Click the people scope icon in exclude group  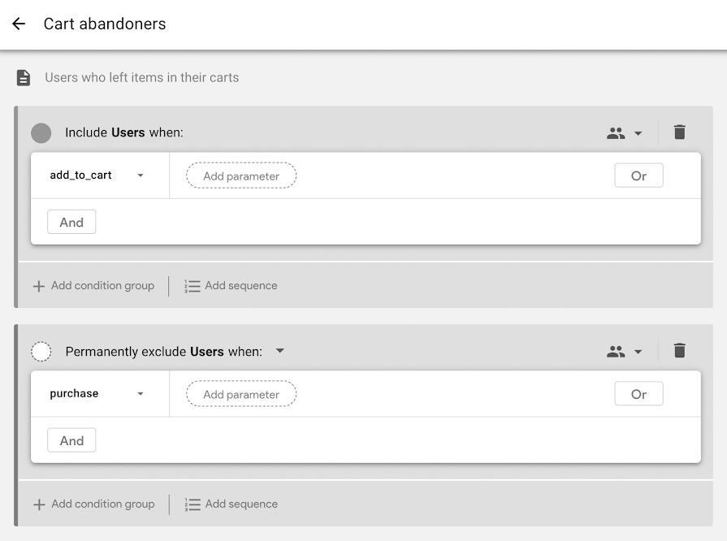tap(616, 352)
